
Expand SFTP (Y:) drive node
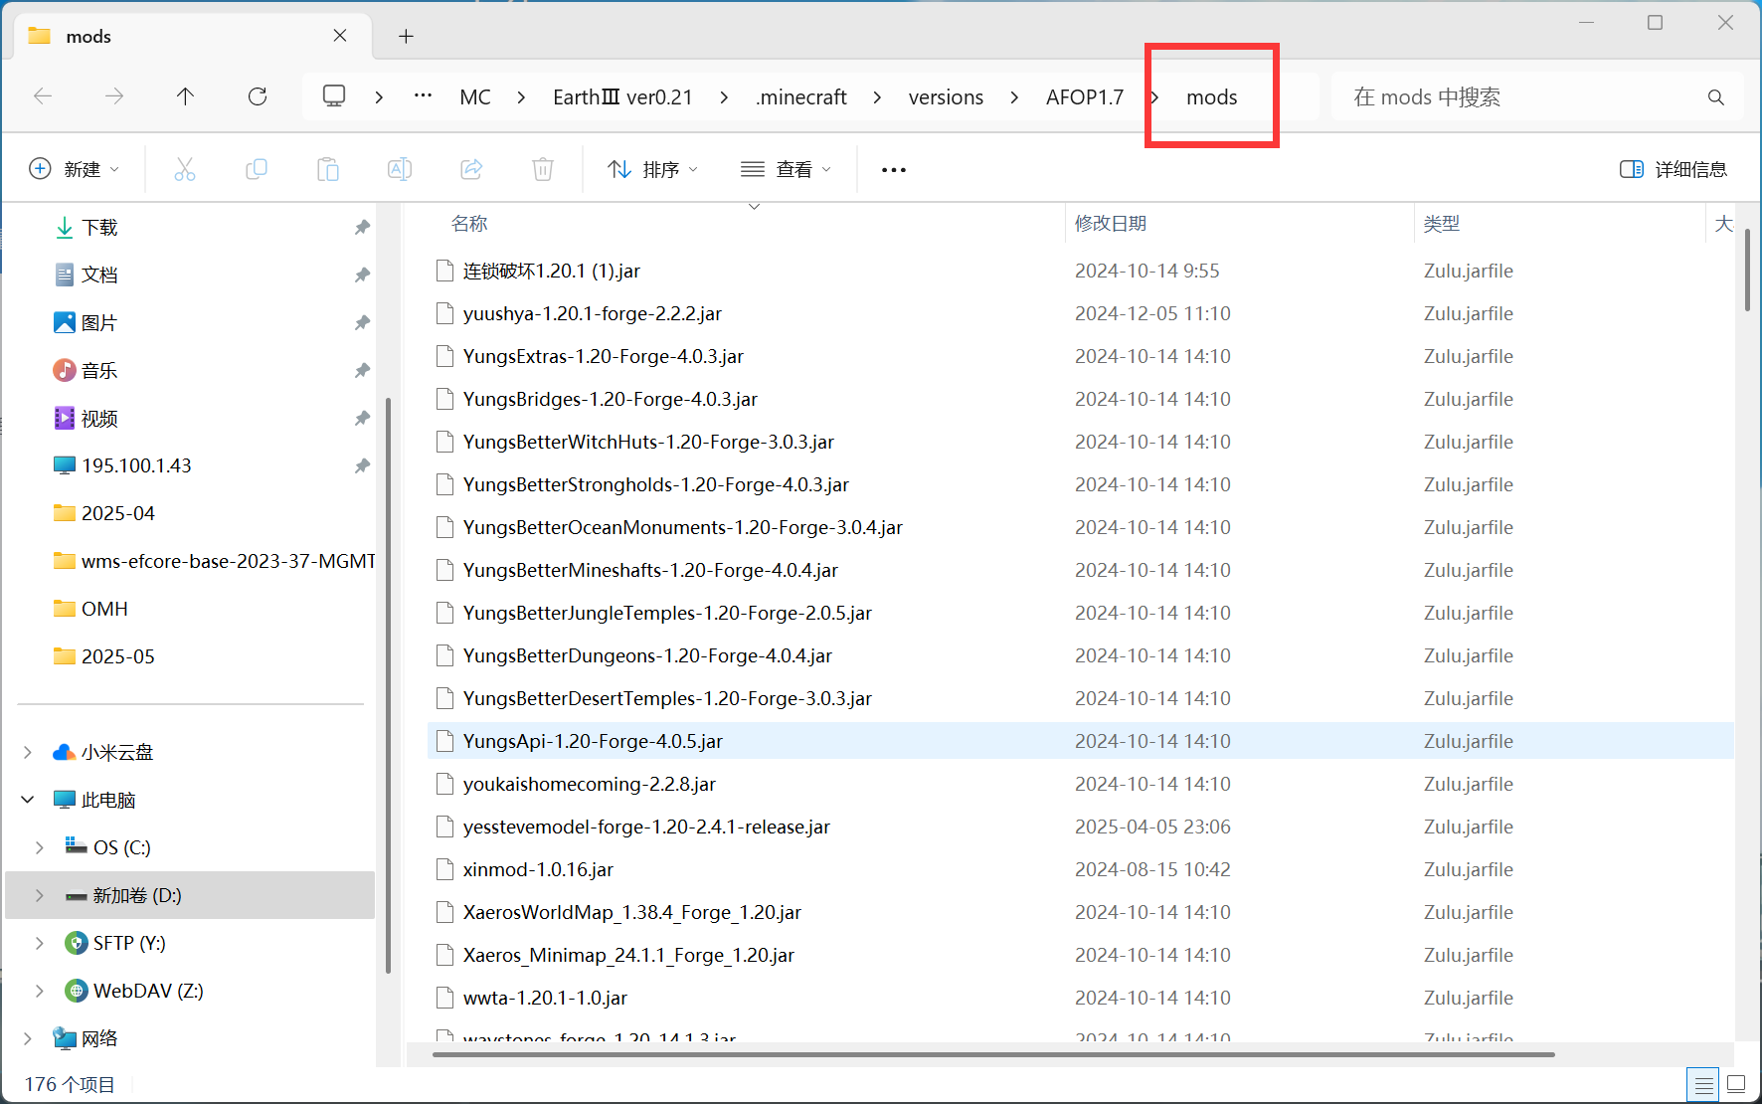[40, 943]
